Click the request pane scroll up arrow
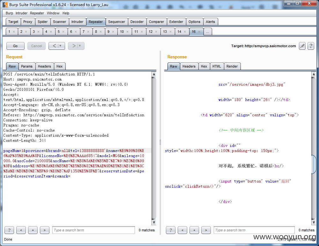Screen dimensions: 319x246 click(154, 74)
